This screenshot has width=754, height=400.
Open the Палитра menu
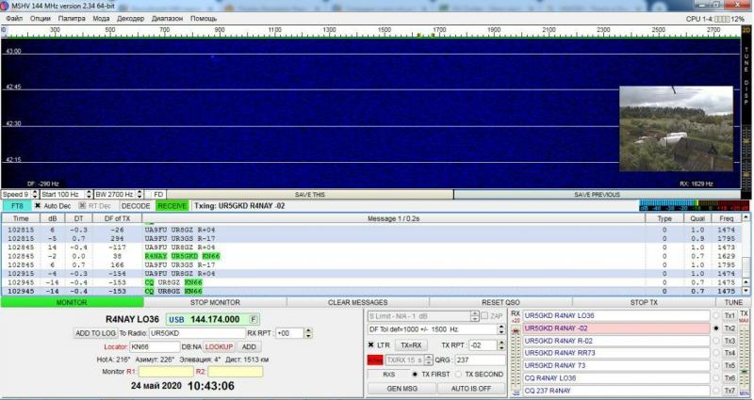[71, 18]
